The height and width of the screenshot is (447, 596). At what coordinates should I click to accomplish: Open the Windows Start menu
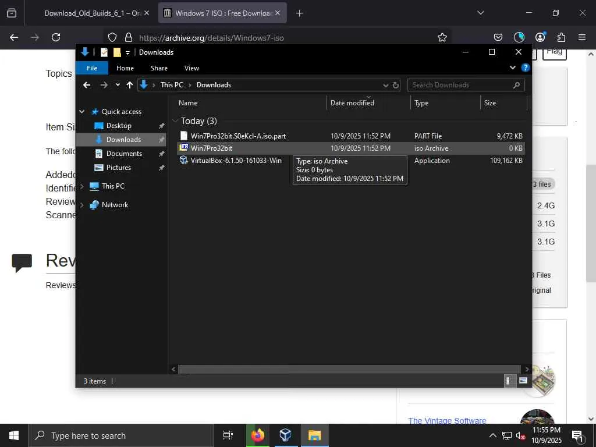(14, 435)
